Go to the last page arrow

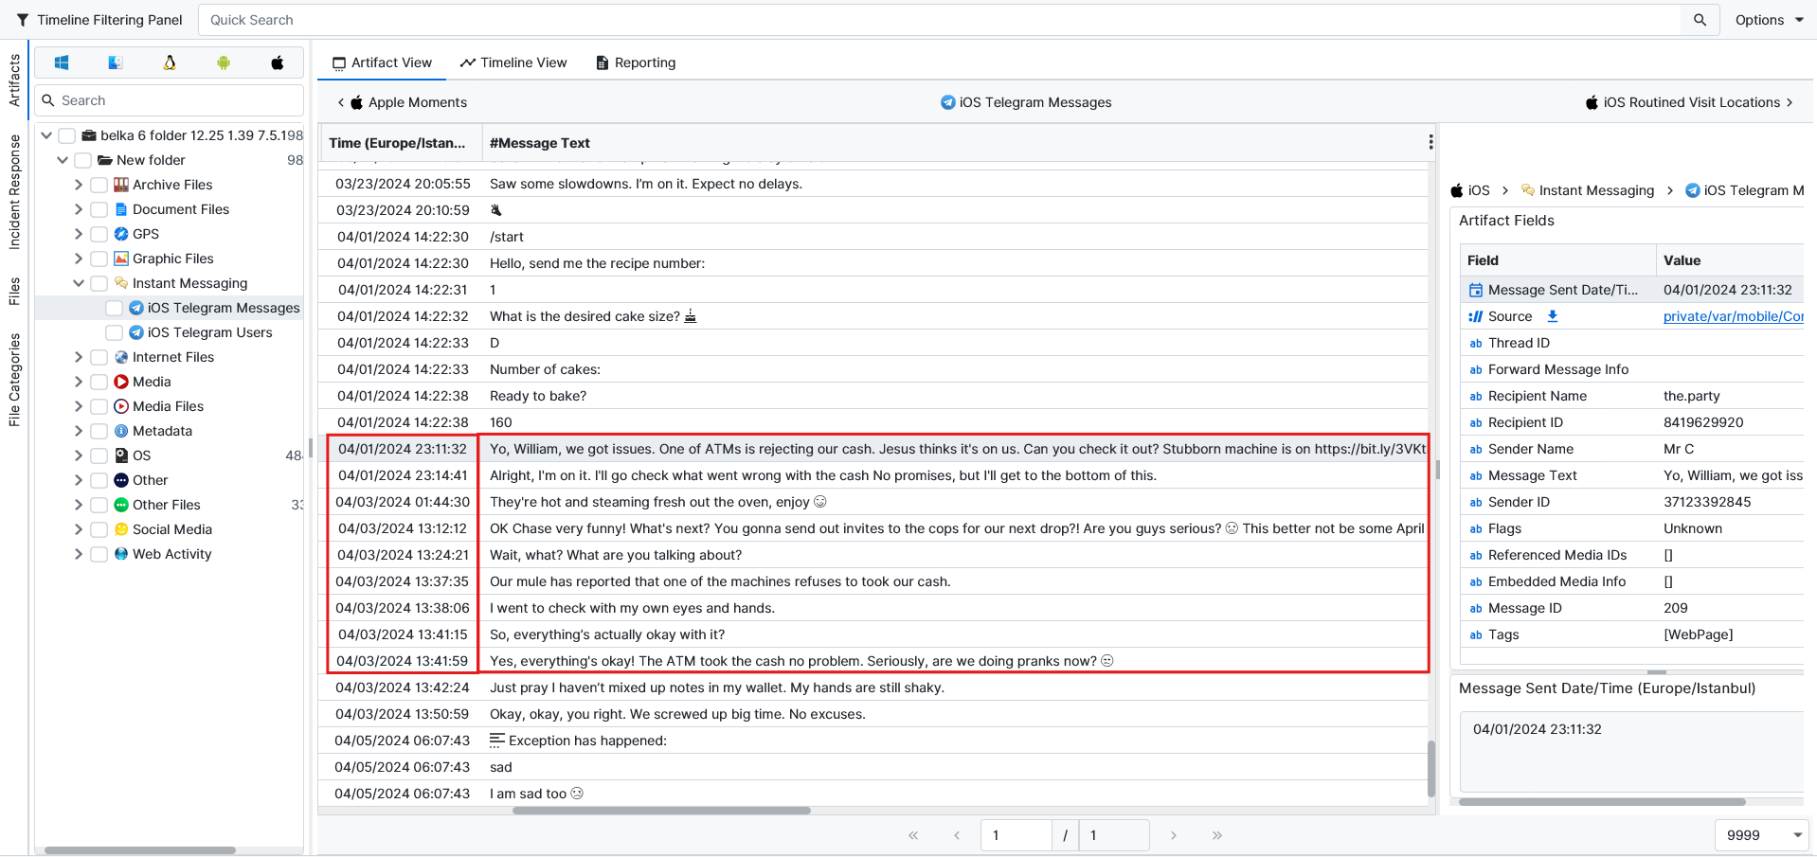1216,835
